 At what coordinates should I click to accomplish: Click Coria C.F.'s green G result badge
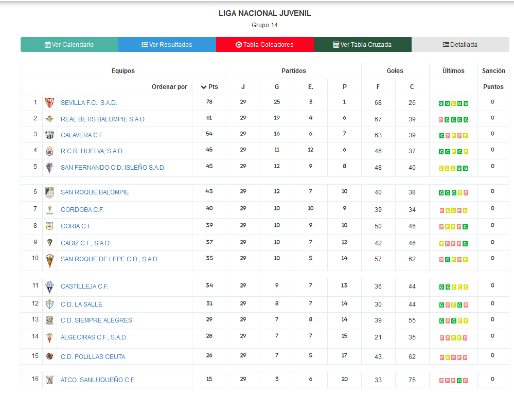[x=465, y=227]
